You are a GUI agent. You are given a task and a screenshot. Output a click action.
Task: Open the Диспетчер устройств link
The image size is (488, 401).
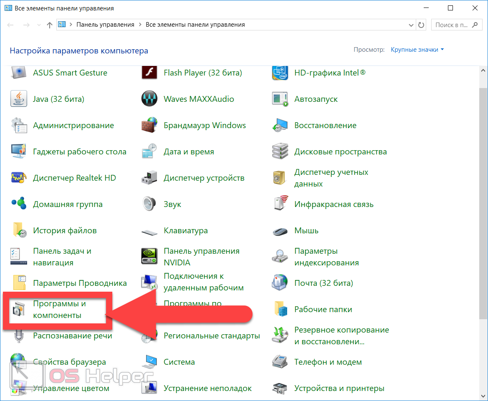[x=204, y=178]
